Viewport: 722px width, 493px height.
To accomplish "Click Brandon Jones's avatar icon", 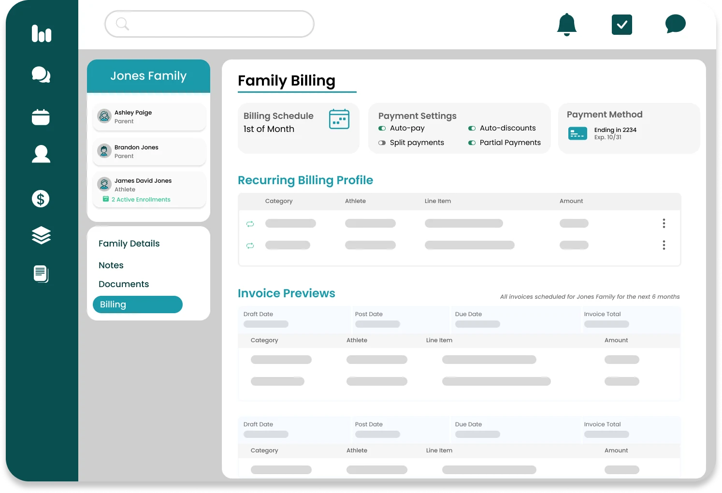I will click(104, 151).
